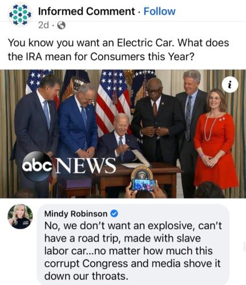Open the Informed Comment page logo avatar
The width and height of the screenshot is (246, 285).
[21, 15]
